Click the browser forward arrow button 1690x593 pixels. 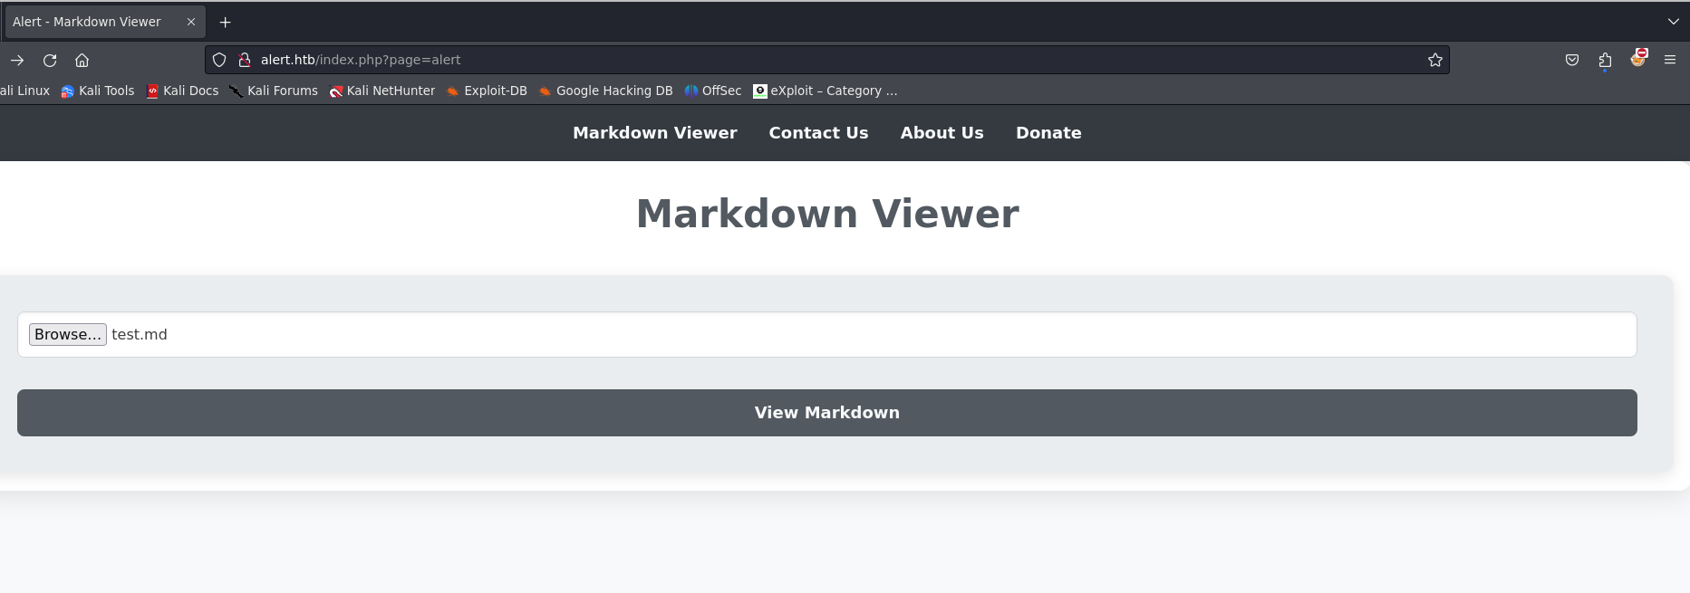17,60
